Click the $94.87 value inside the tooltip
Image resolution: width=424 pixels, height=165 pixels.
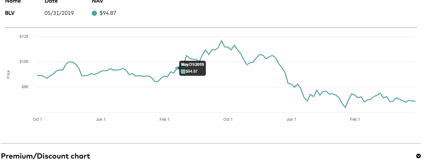tap(191, 71)
